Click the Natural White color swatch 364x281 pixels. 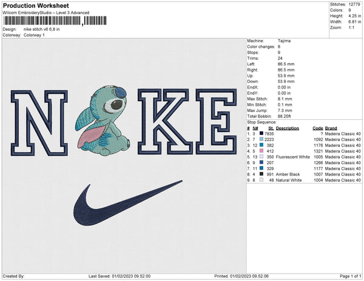[x=261, y=180]
